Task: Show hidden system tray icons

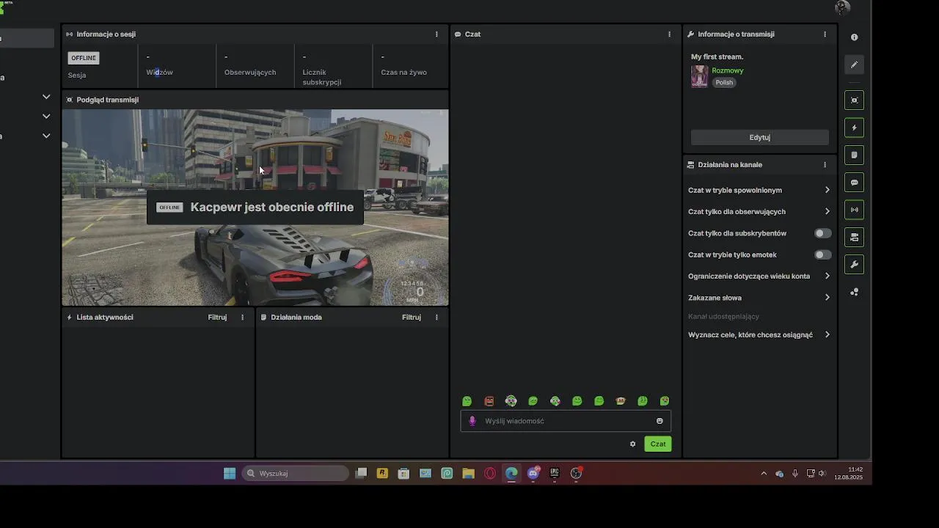Action: 764,473
